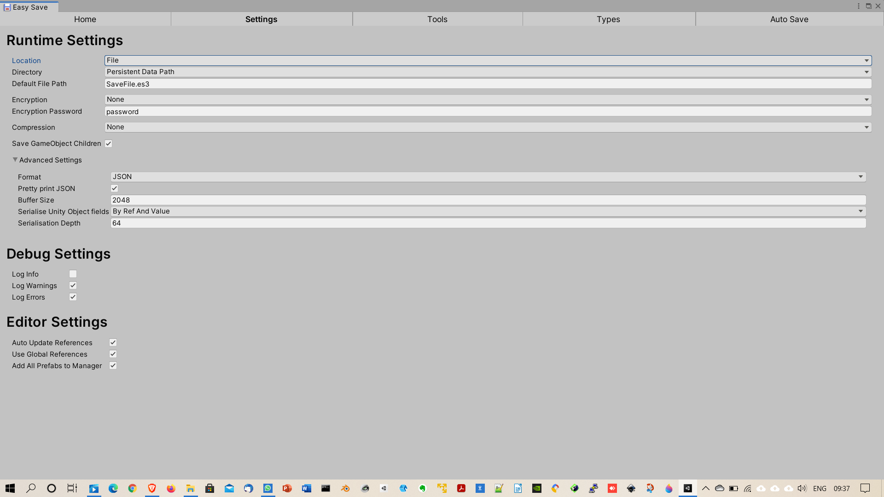Open the NVIDIA taskbar icon
This screenshot has width=884, height=497.
click(537, 488)
